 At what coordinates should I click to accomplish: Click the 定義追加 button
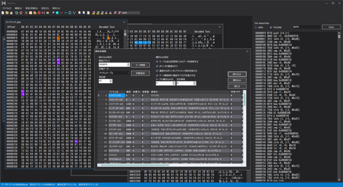coord(140,73)
